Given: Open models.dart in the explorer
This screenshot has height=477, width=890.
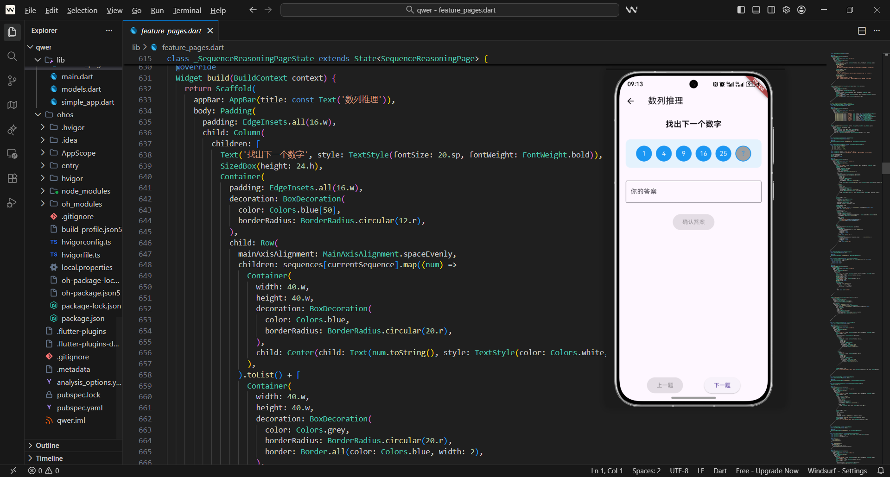Looking at the screenshot, I should pyautogui.click(x=81, y=89).
